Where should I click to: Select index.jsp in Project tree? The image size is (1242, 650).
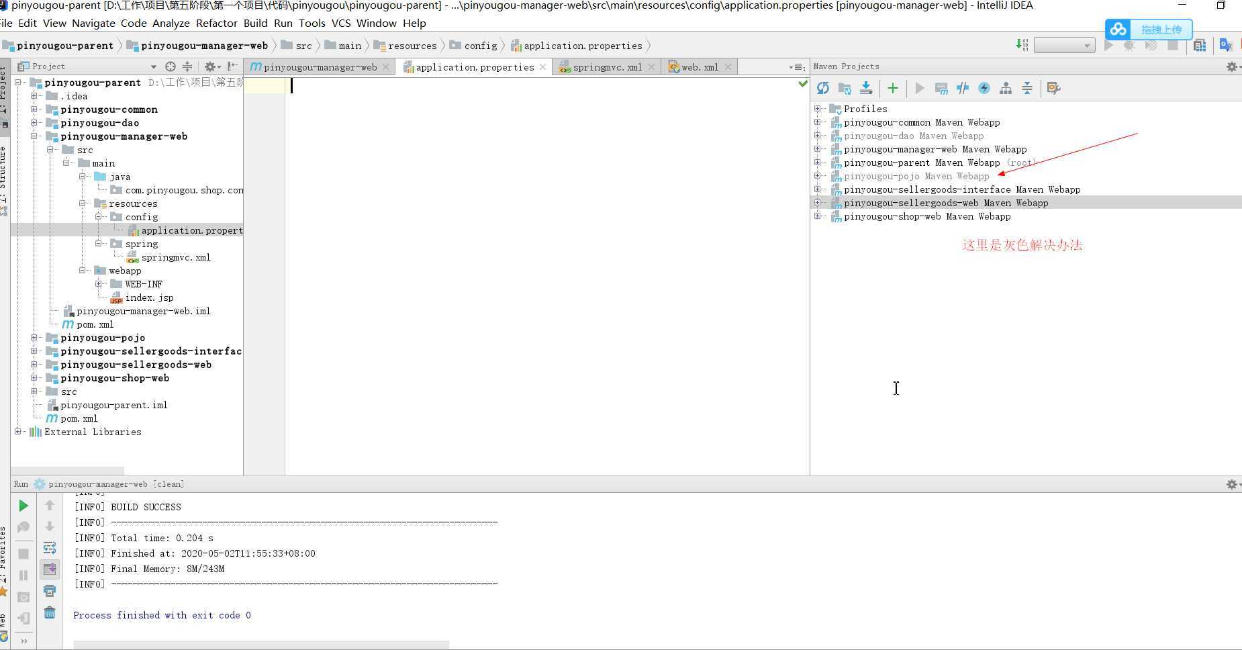(149, 297)
